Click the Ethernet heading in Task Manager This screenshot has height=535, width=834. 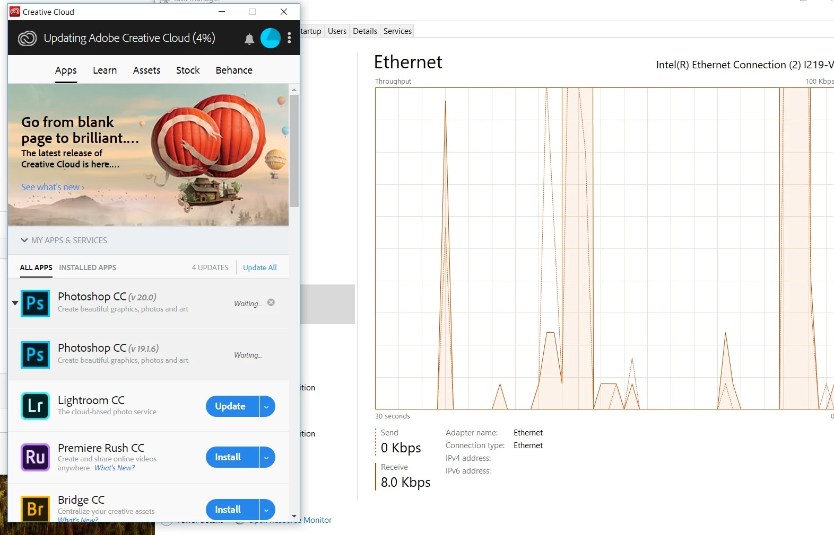[x=408, y=62]
